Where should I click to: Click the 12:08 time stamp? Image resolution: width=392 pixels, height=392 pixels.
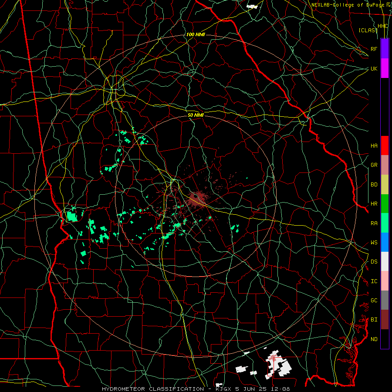pyautogui.click(x=281, y=389)
